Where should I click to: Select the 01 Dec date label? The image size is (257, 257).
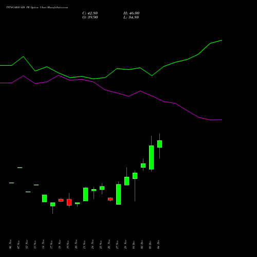tap(134, 244)
